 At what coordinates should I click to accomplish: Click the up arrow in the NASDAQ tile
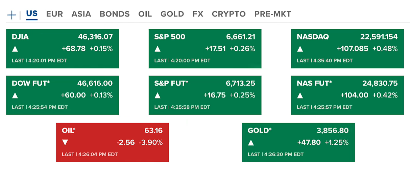pyautogui.click(x=300, y=49)
